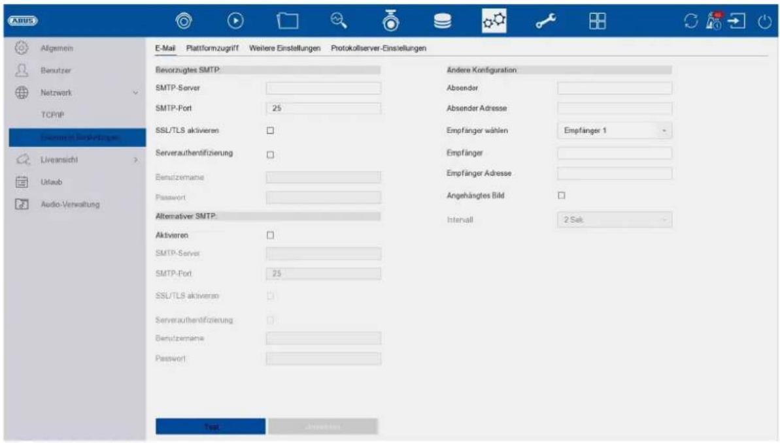Select Urlaub in the sidebar
The width and height of the screenshot is (780, 443).
51,182
